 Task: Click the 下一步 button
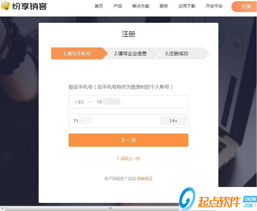point(128,140)
